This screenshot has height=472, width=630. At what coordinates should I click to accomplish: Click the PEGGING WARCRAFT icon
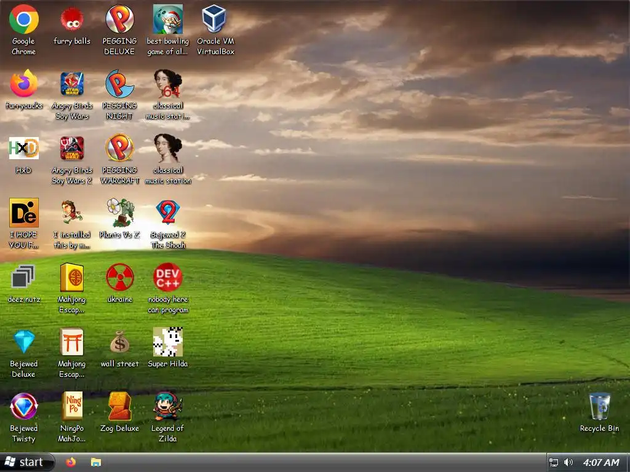120,148
